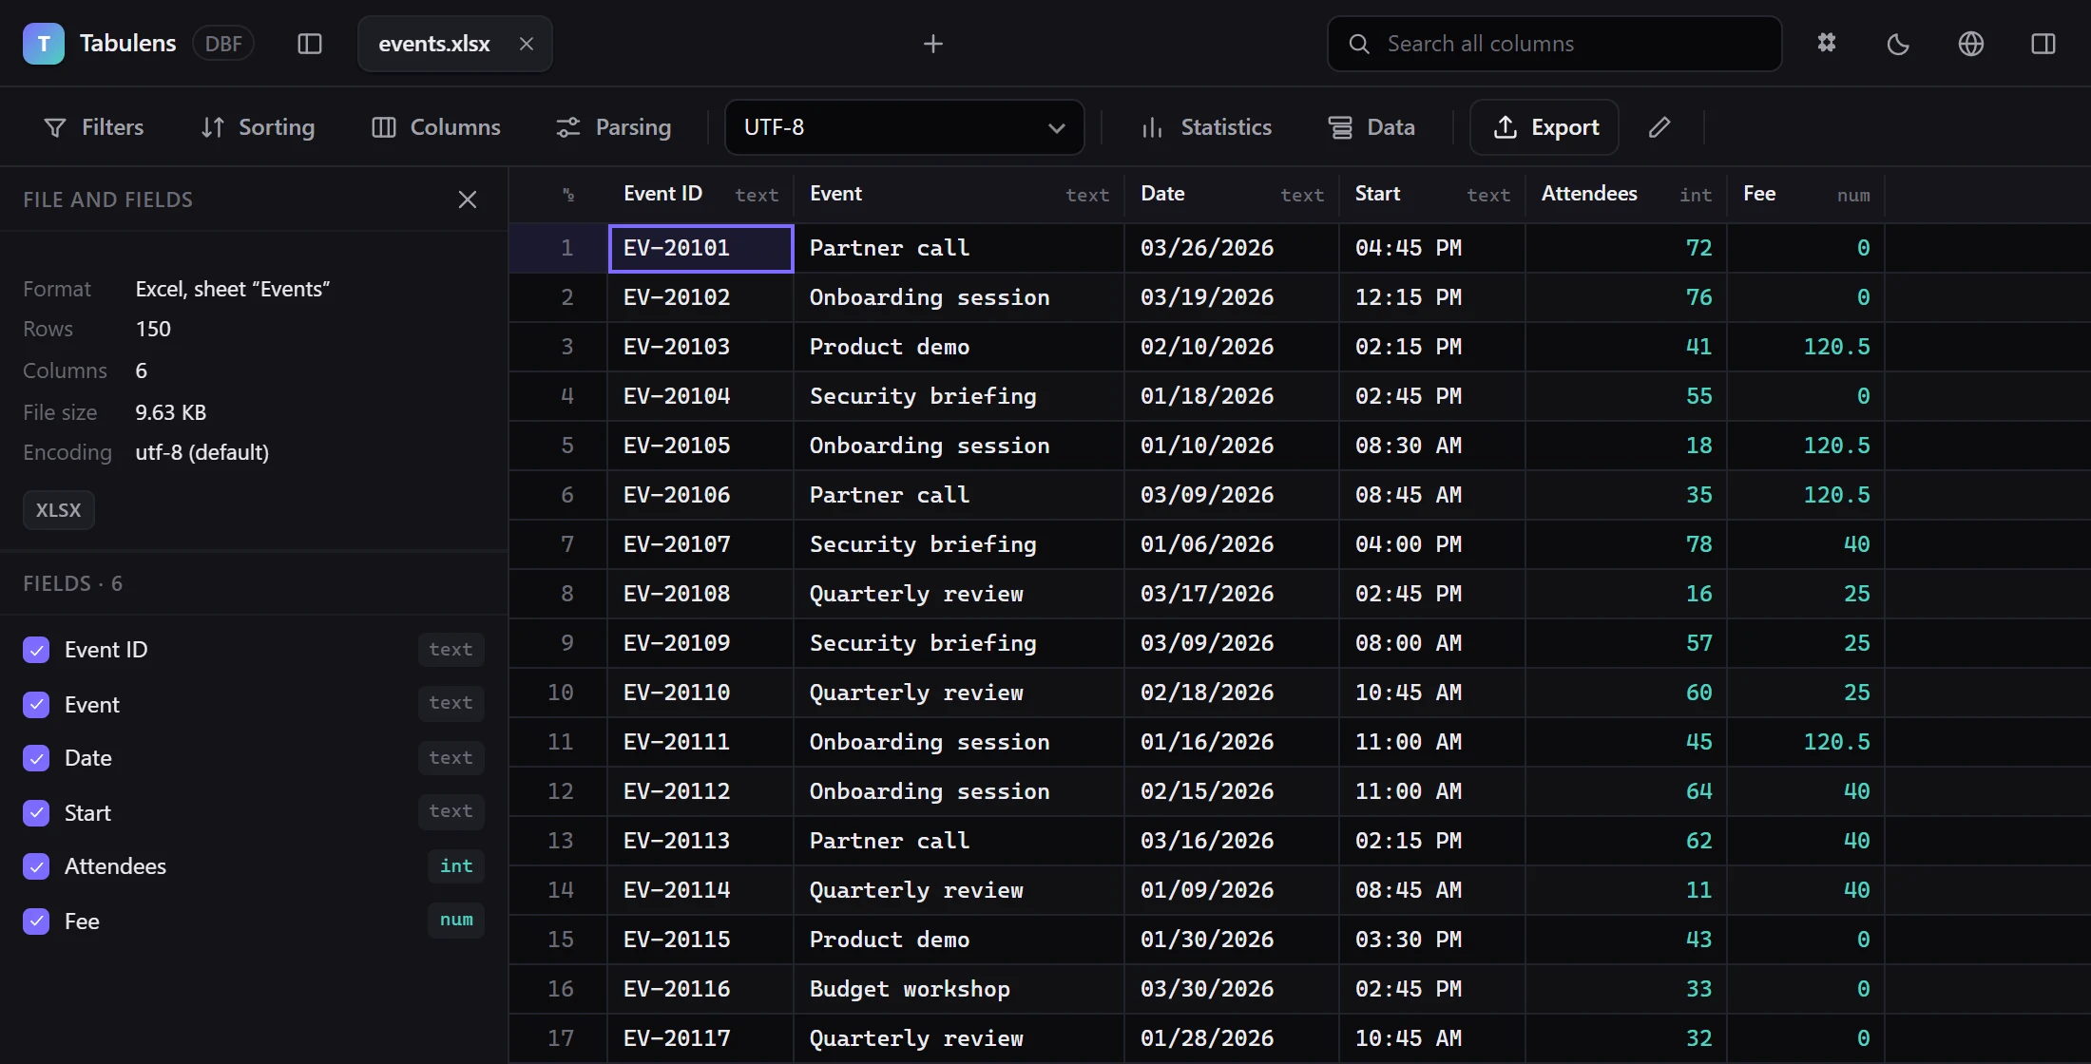2091x1064 pixels.
Task: Click date cell 03/26/2026
Action: [1232, 248]
